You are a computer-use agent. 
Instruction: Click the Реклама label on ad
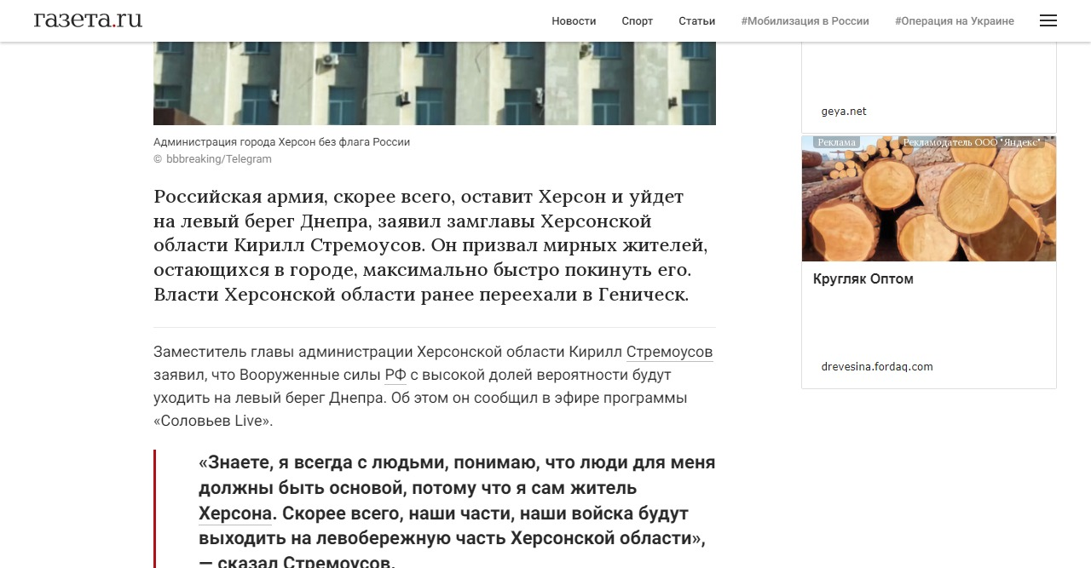pyautogui.click(x=836, y=142)
